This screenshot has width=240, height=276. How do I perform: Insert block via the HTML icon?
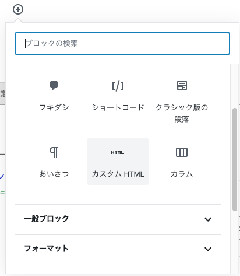pos(118,152)
